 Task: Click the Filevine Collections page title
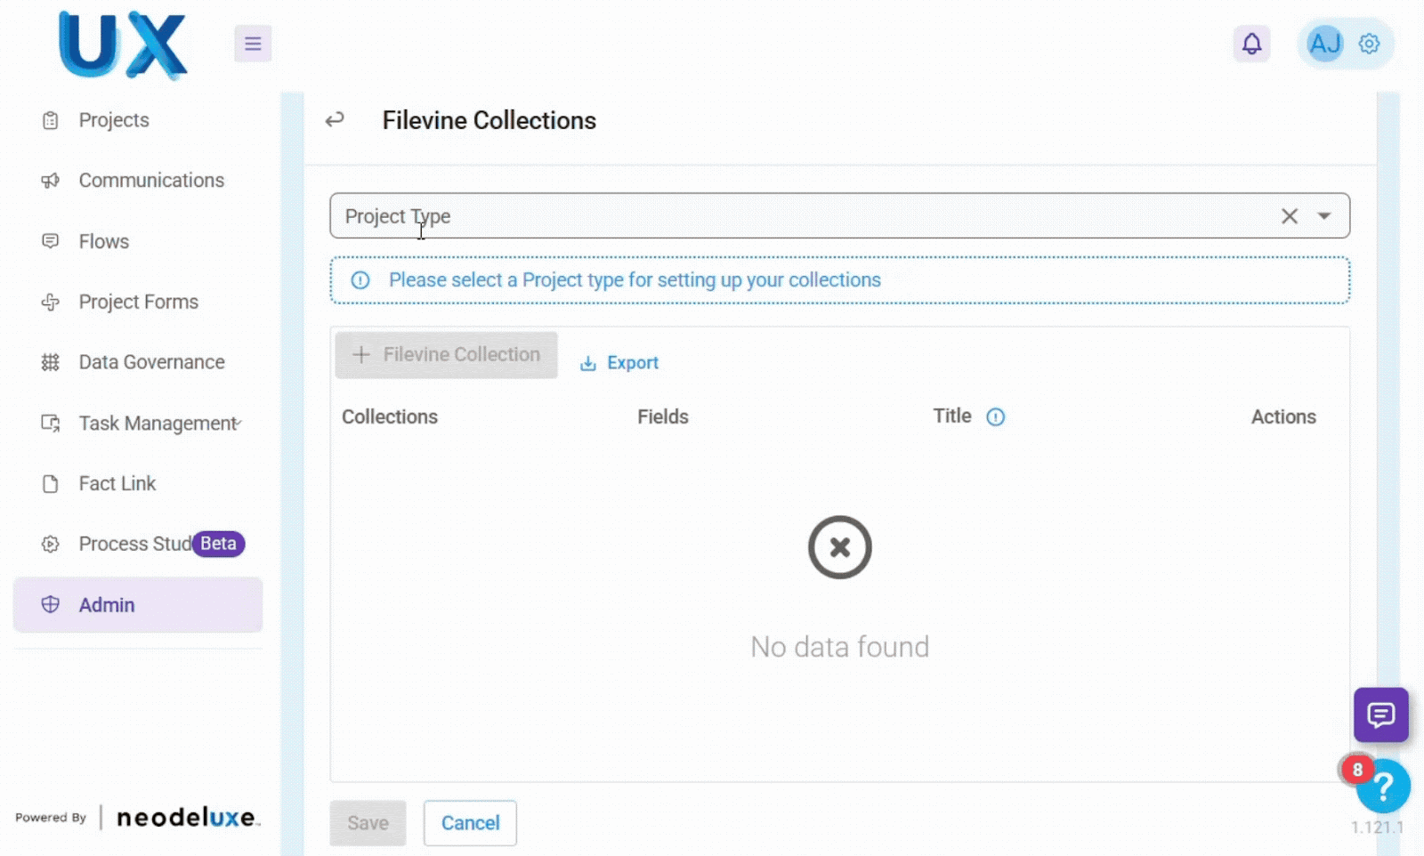click(489, 120)
